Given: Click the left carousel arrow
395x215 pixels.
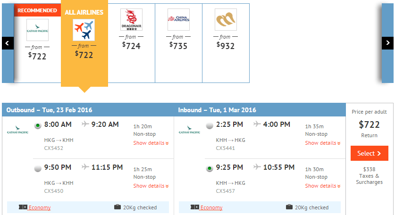Looking at the screenshot, I should (x=8, y=43).
